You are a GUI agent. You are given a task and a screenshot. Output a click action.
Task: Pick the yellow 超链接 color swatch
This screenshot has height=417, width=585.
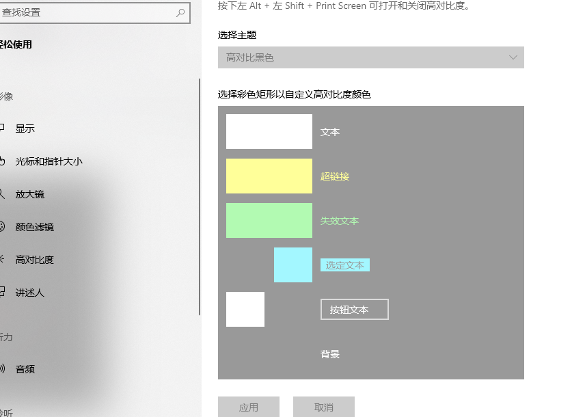coord(269,176)
